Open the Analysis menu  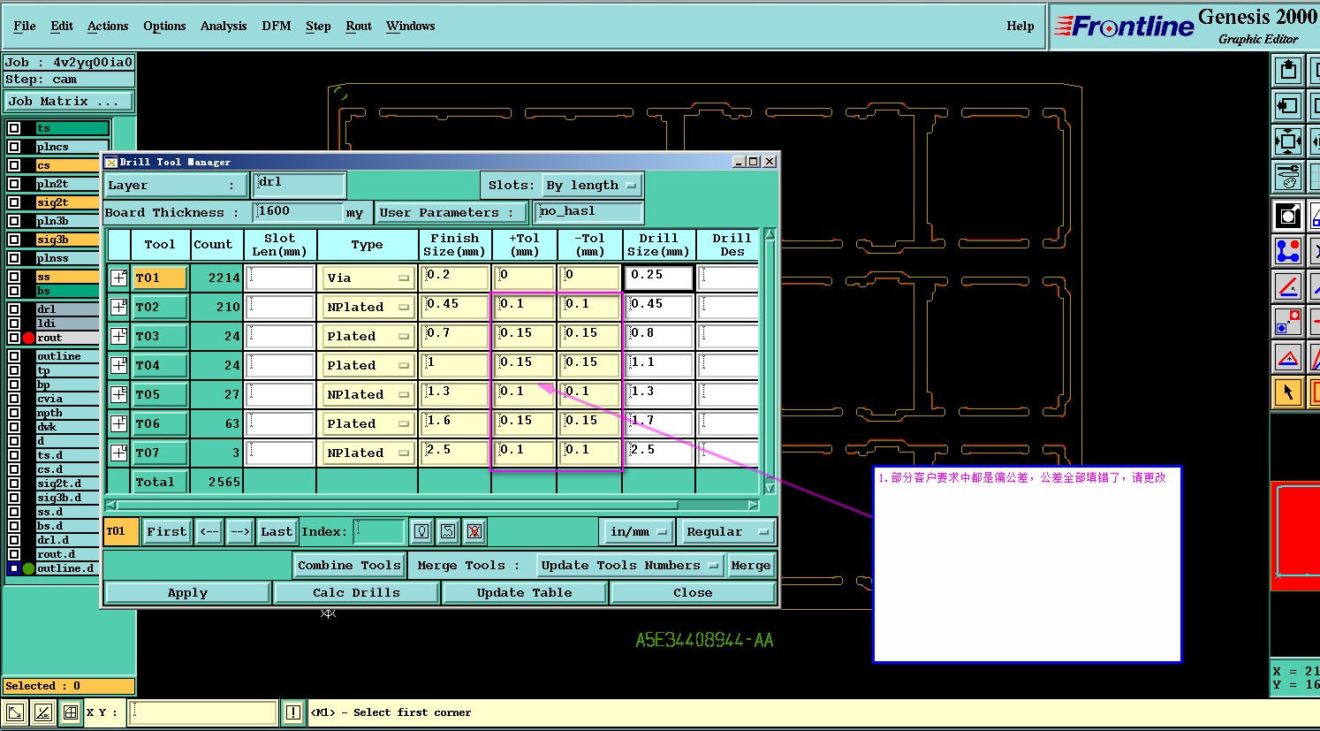(x=223, y=27)
